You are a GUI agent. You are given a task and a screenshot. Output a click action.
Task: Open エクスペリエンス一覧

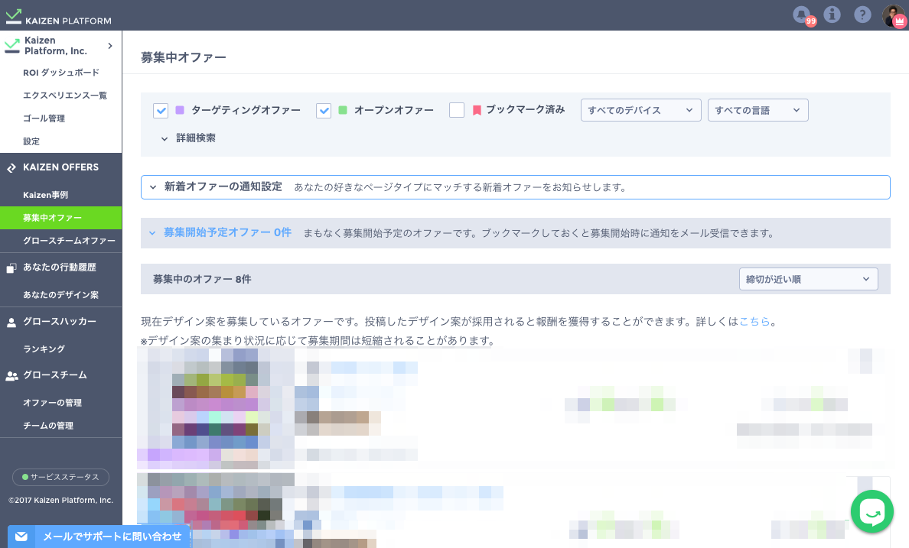point(65,95)
